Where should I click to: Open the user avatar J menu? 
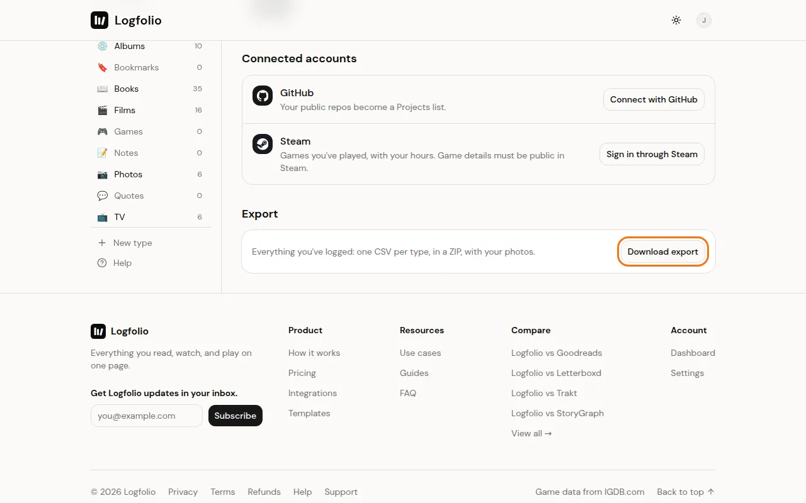pyautogui.click(x=704, y=20)
